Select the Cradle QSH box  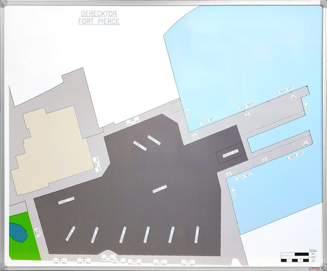click(231, 155)
